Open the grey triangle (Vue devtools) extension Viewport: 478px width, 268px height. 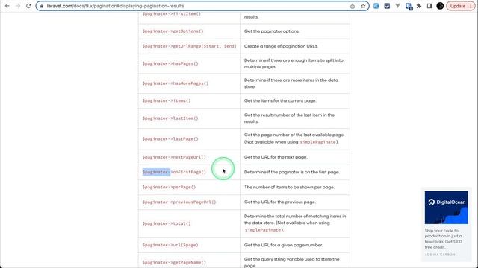coord(397,6)
